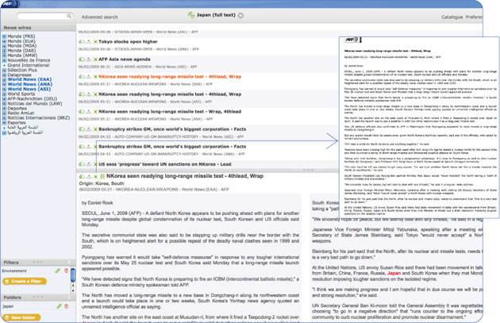Click the Filters panel scroll-up arrow
Image resolution: width=500 pixels, height=323 pixels.
click(73, 286)
